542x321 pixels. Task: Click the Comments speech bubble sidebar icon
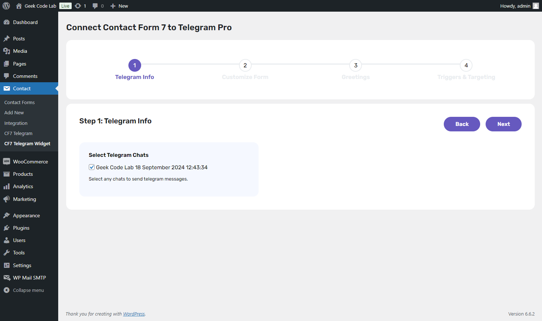click(x=7, y=76)
